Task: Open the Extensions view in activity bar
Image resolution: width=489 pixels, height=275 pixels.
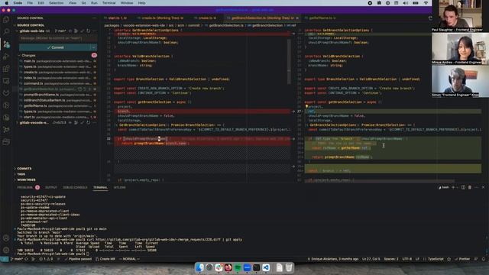Action: [6, 69]
